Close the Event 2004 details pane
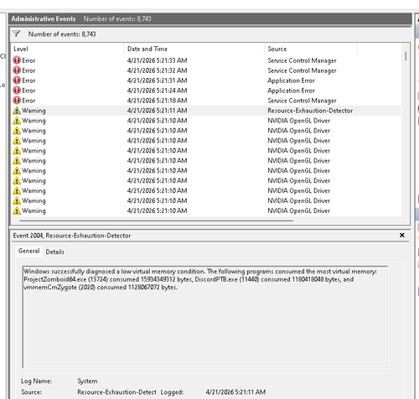The height and width of the screenshot is (399, 419). (x=402, y=236)
